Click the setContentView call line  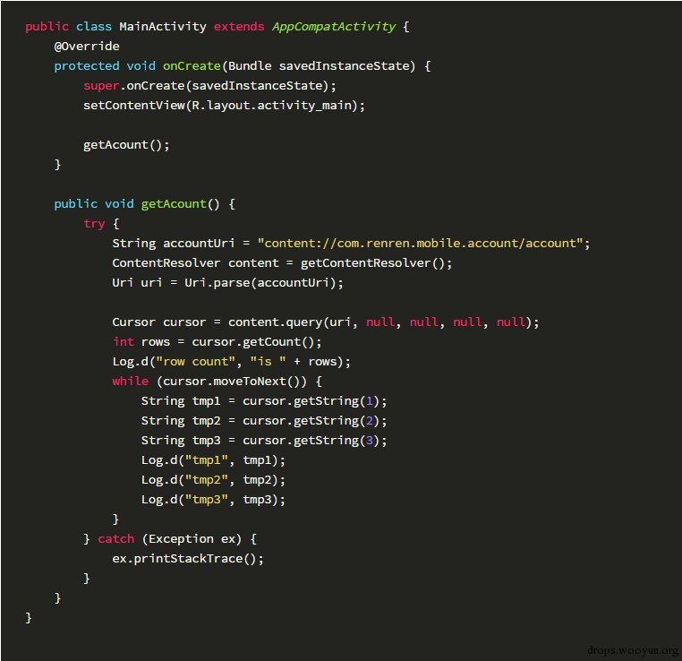224,106
